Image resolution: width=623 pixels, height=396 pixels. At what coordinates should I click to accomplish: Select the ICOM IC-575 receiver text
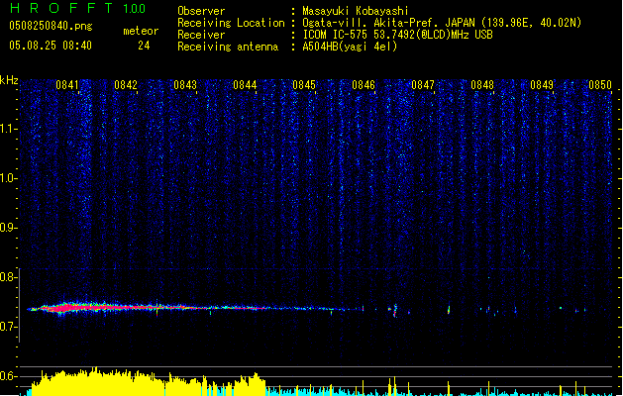click(x=398, y=35)
